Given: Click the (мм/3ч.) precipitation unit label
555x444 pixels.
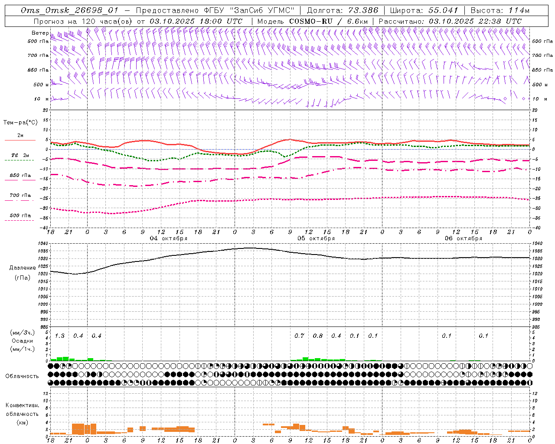Looking at the screenshot, I should (x=23, y=333).
